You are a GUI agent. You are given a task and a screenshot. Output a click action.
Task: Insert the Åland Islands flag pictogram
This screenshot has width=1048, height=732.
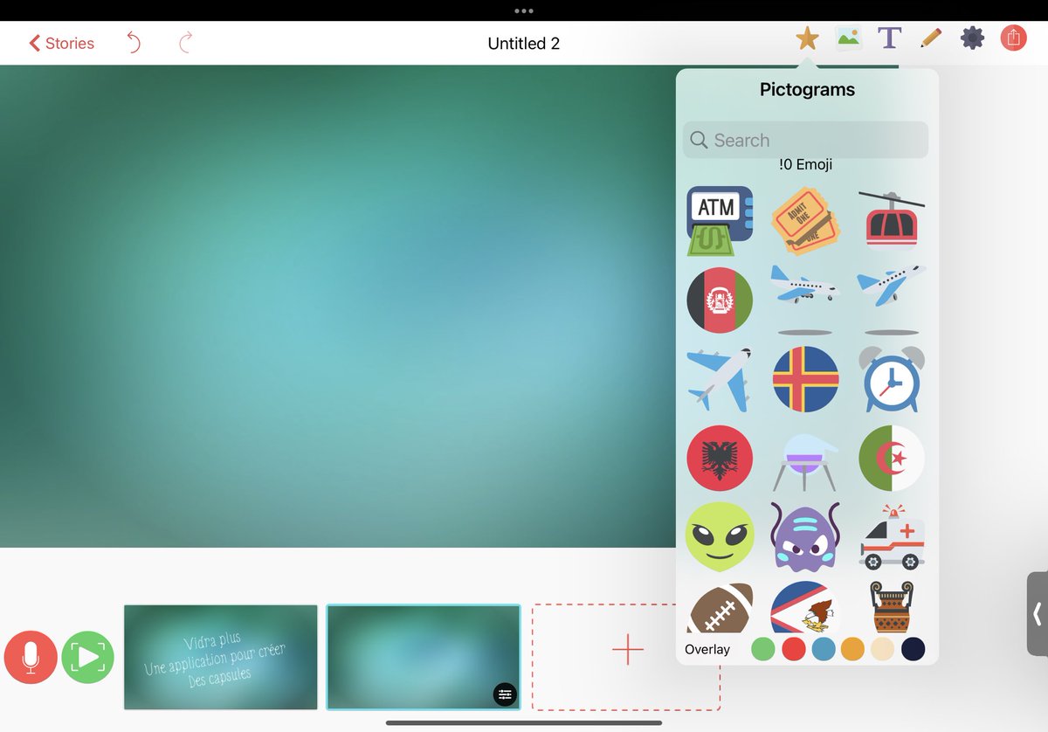tap(806, 379)
